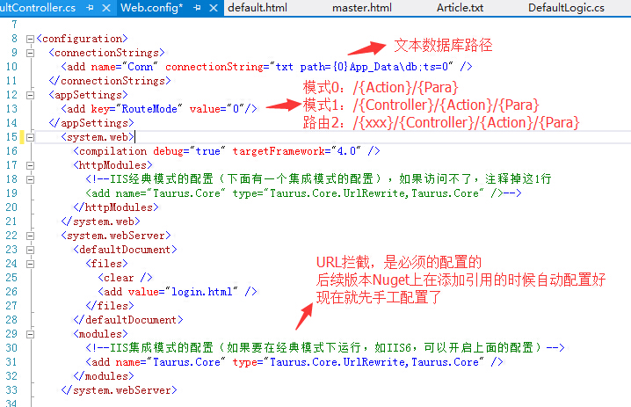Switch to the DefaultController.cs tab
Image resolution: width=631 pixels, height=407 pixels.
point(38,8)
